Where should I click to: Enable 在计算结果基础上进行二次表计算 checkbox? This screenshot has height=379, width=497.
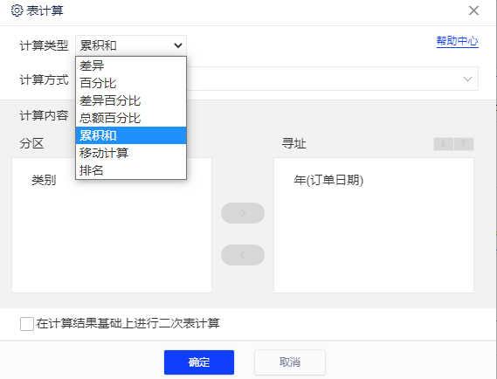pyautogui.click(x=27, y=324)
